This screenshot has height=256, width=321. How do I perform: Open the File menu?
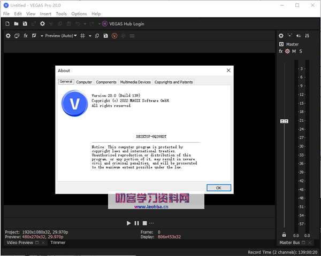6,14
